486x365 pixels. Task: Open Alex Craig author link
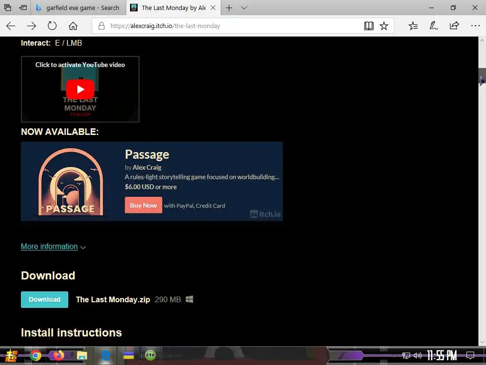147,167
